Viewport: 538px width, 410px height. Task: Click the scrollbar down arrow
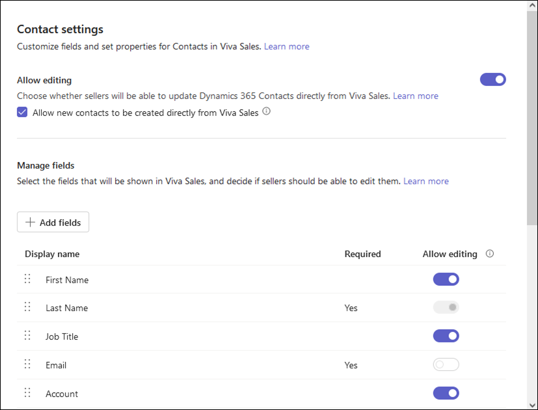(x=532, y=405)
